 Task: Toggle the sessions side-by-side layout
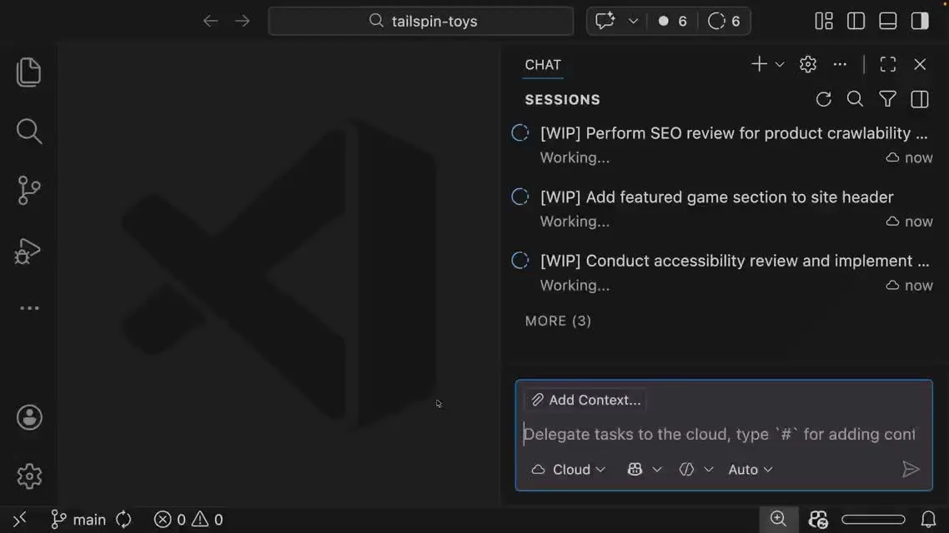click(919, 99)
